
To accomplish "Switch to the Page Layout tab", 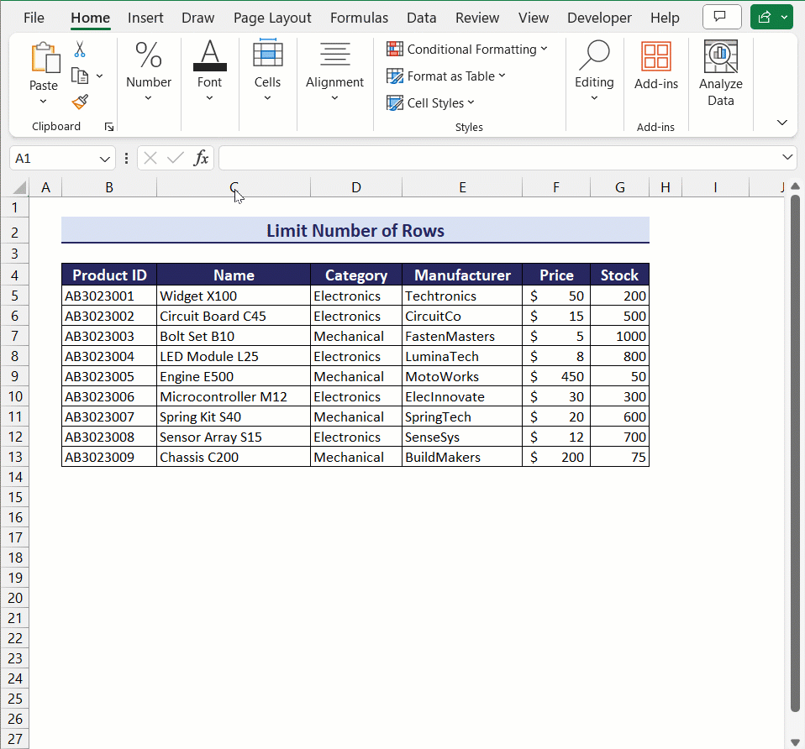I will pos(272,18).
